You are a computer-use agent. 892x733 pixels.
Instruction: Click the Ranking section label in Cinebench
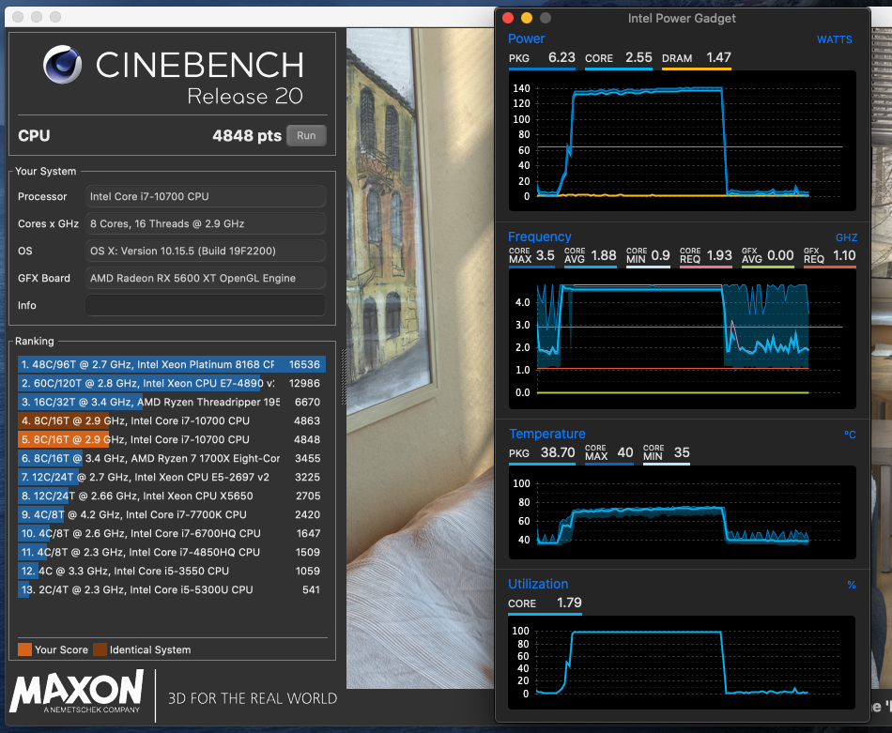click(34, 342)
